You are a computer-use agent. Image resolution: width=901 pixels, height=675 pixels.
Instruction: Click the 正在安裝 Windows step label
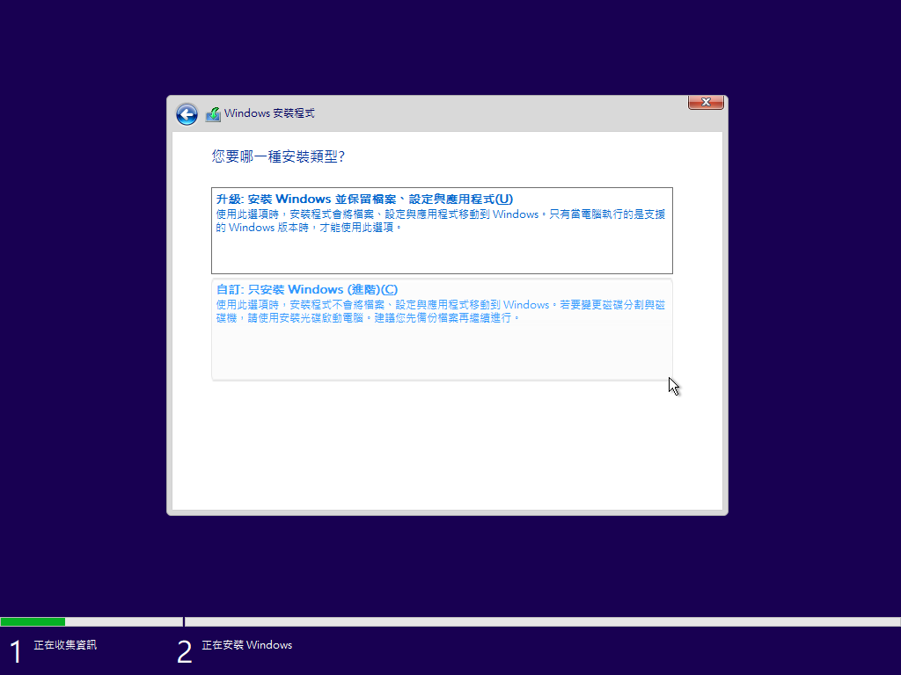click(x=246, y=645)
